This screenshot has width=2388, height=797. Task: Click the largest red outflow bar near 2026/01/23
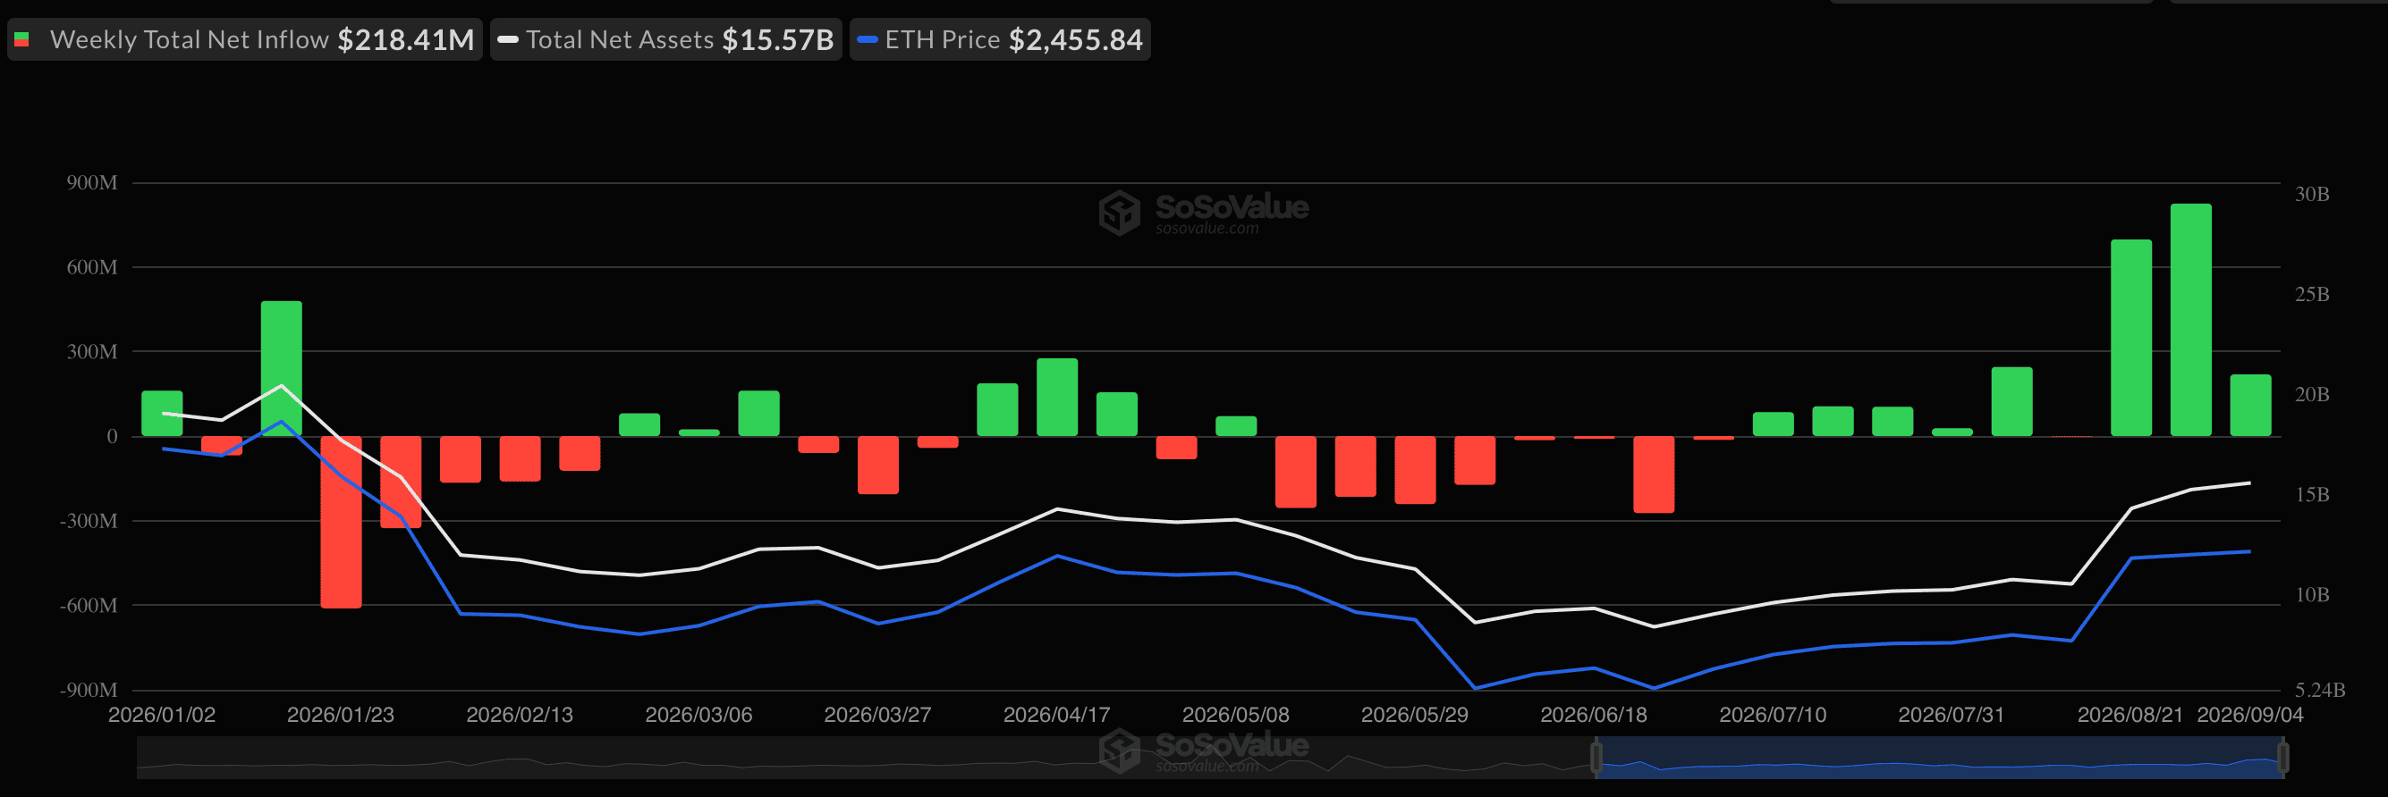pyautogui.click(x=341, y=522)
